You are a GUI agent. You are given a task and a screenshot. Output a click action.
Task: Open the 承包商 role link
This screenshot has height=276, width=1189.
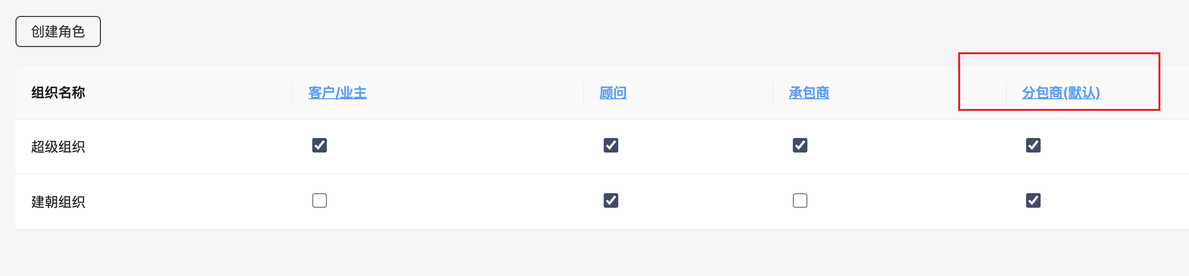pos(809,92)
